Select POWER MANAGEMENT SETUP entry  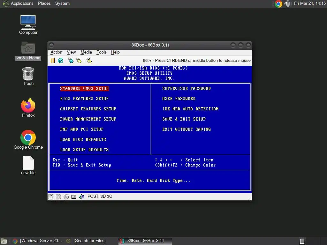point(88,119)
